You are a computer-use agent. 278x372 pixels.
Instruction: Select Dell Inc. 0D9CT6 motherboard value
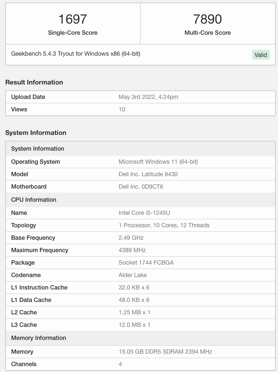pyautogui.click(x=141, y=187)
